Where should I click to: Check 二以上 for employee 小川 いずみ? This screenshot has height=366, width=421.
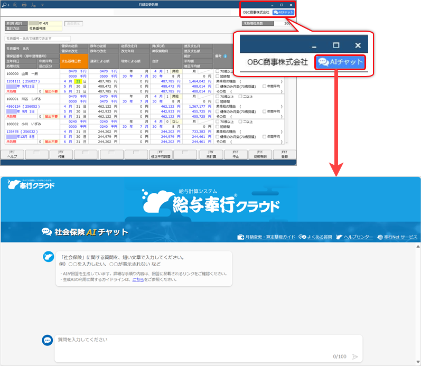240,121
